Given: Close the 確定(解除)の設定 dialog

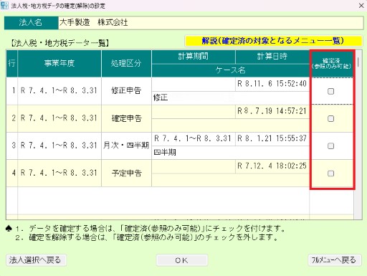Looking at the screenshot, I should [361, 6].
